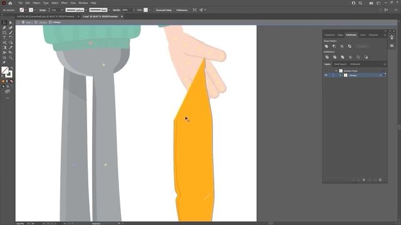
Task: Click the Outline pathfinder icon
Action: tap(358, 57)
